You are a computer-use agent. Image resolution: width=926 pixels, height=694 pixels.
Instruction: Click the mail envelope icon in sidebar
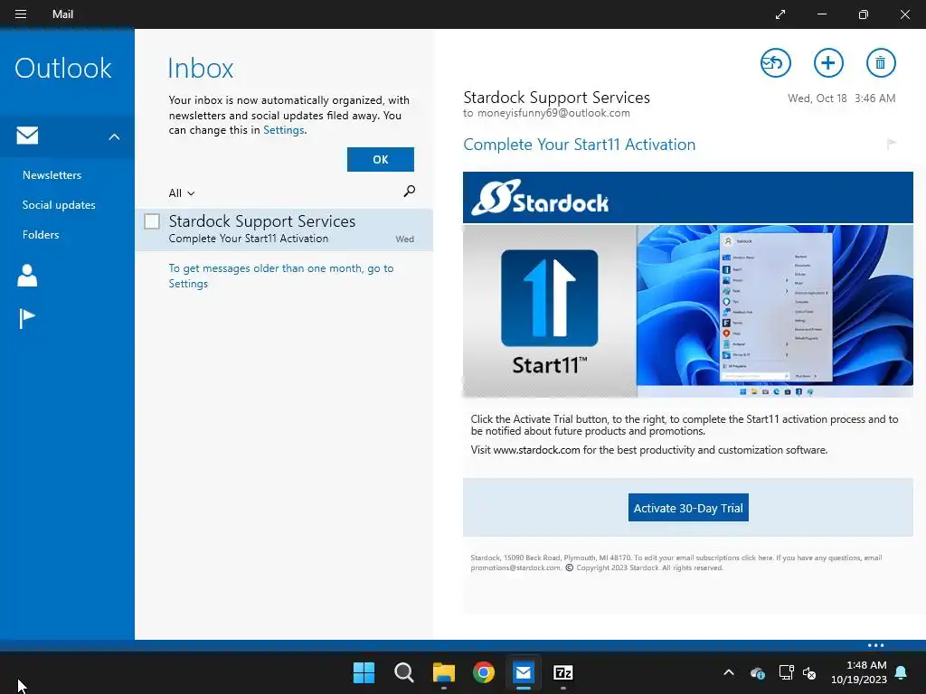27,136
